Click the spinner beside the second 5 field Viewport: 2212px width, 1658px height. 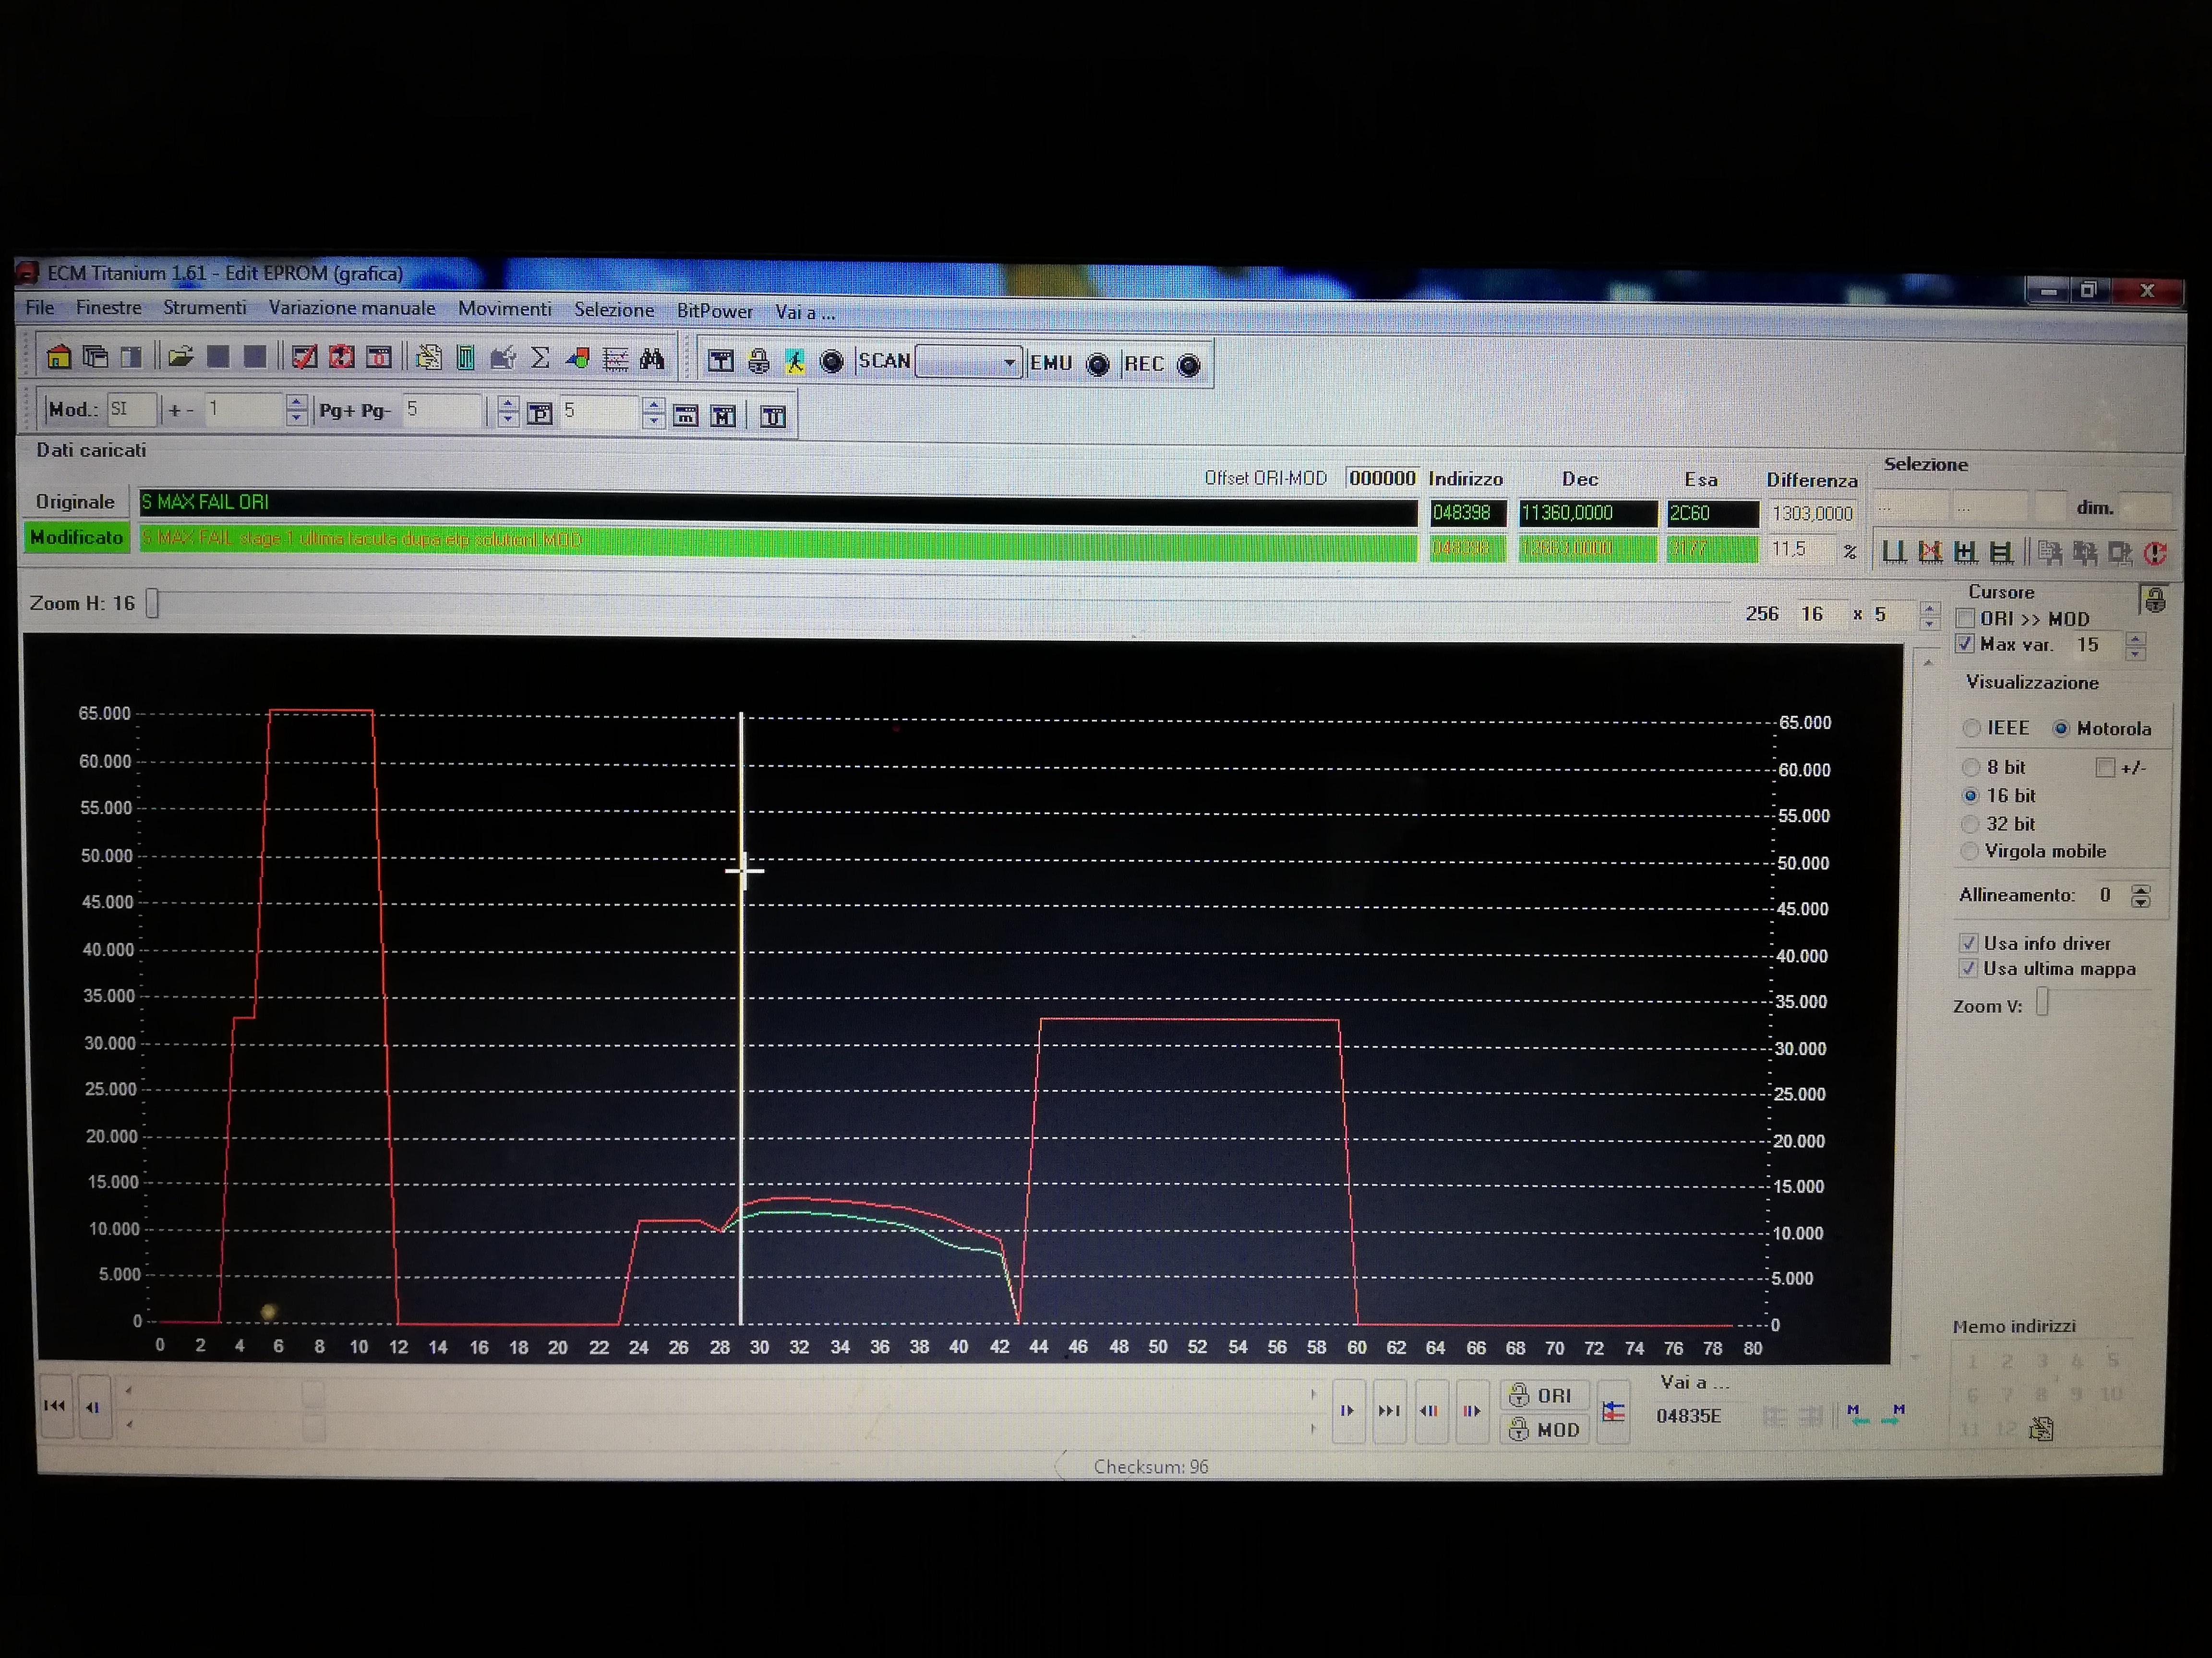pos(653,413)
